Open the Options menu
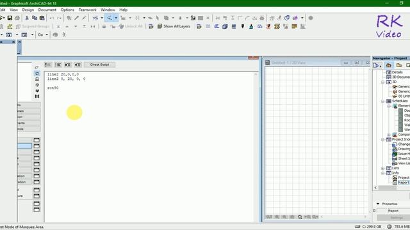 [x=67, y=10]
